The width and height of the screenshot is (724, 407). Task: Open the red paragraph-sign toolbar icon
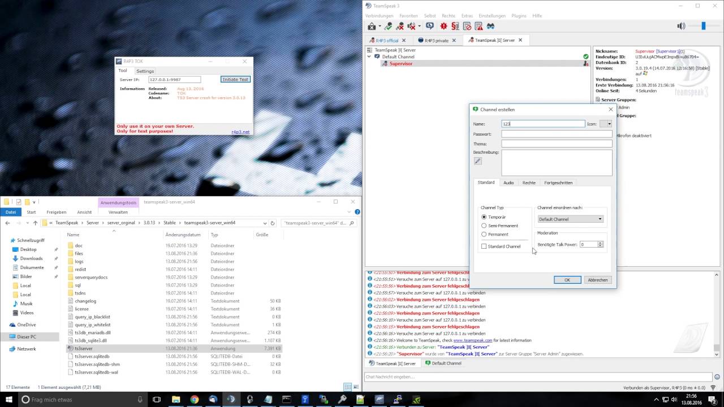pyautogui.click(x=455, y=26)
